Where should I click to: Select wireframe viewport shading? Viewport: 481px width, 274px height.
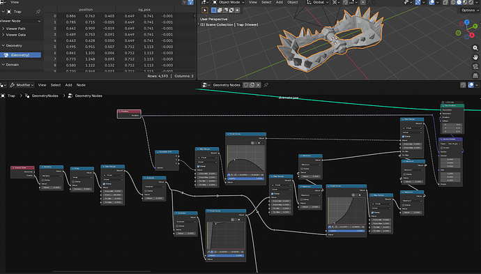(x=453, y=2)
